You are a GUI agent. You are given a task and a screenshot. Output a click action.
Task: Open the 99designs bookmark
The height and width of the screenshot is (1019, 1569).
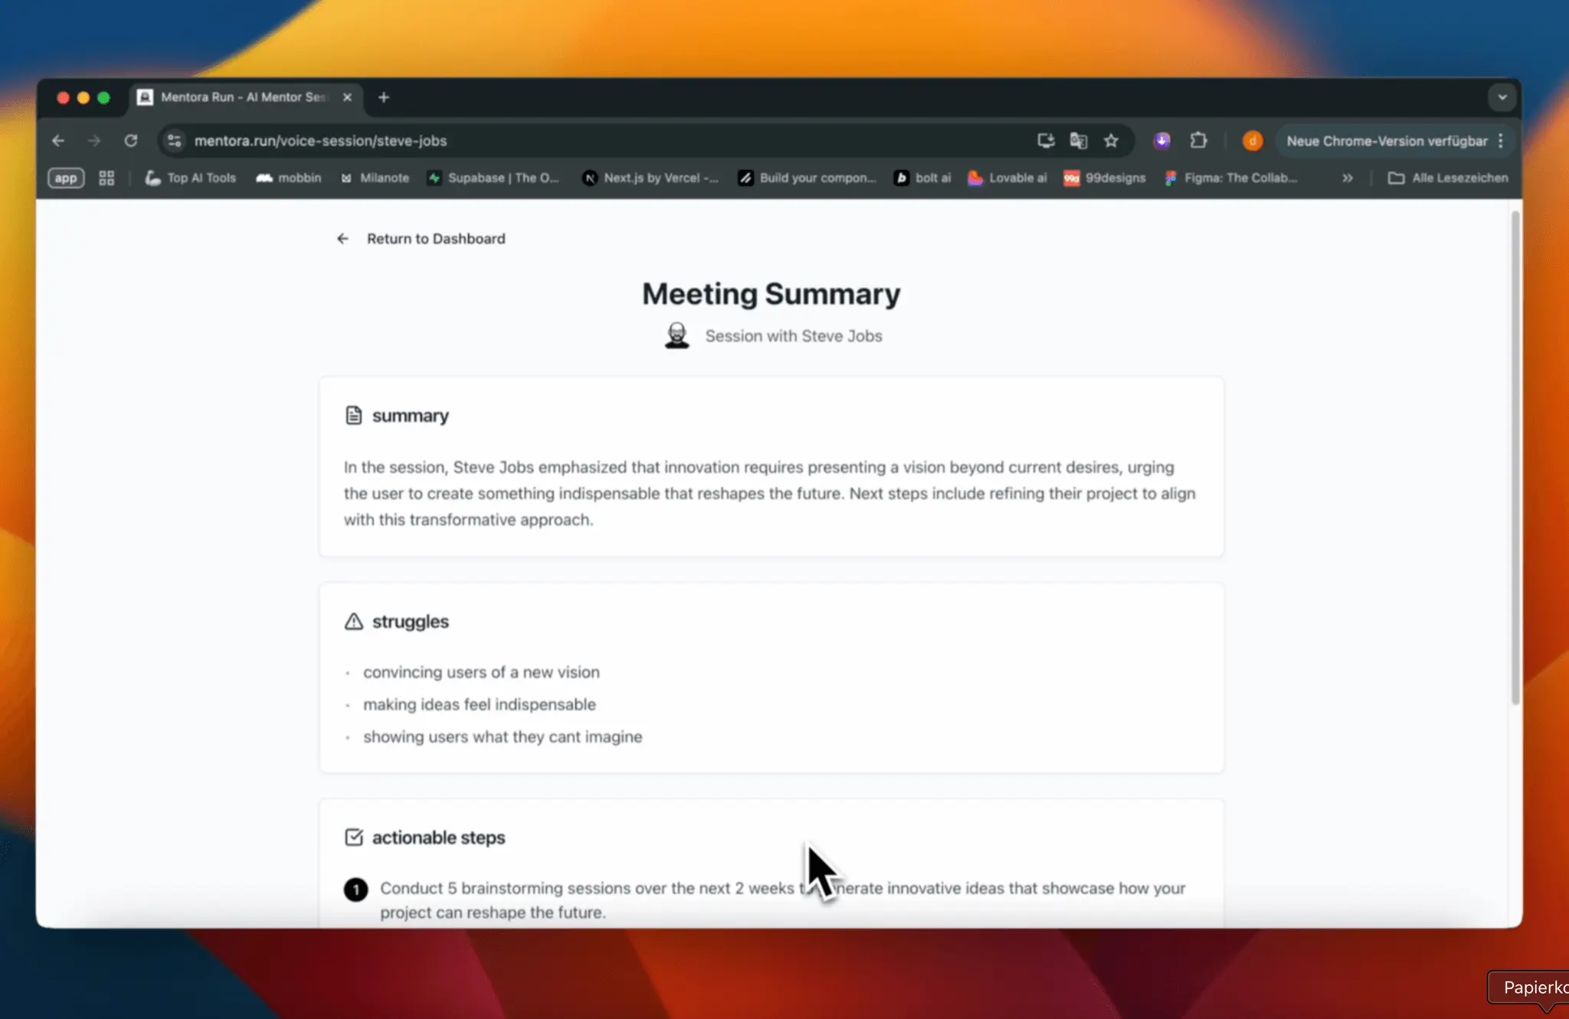1105,178
